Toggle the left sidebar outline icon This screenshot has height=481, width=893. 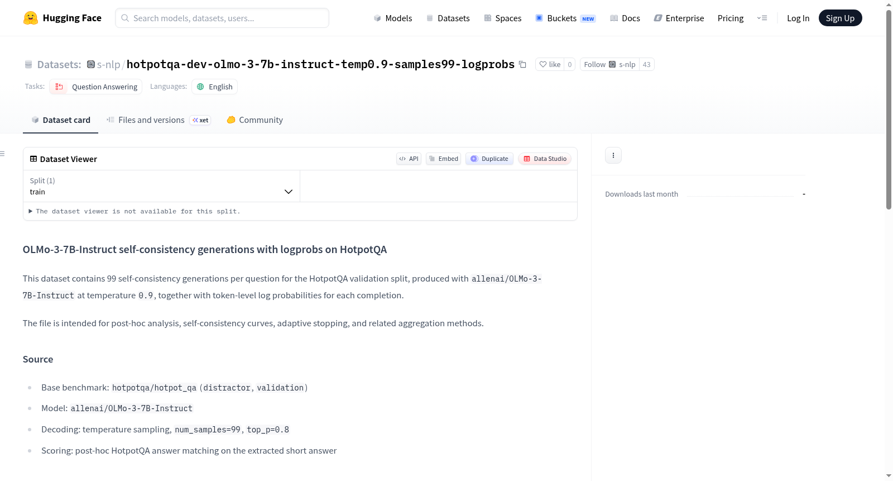point(3,154)
